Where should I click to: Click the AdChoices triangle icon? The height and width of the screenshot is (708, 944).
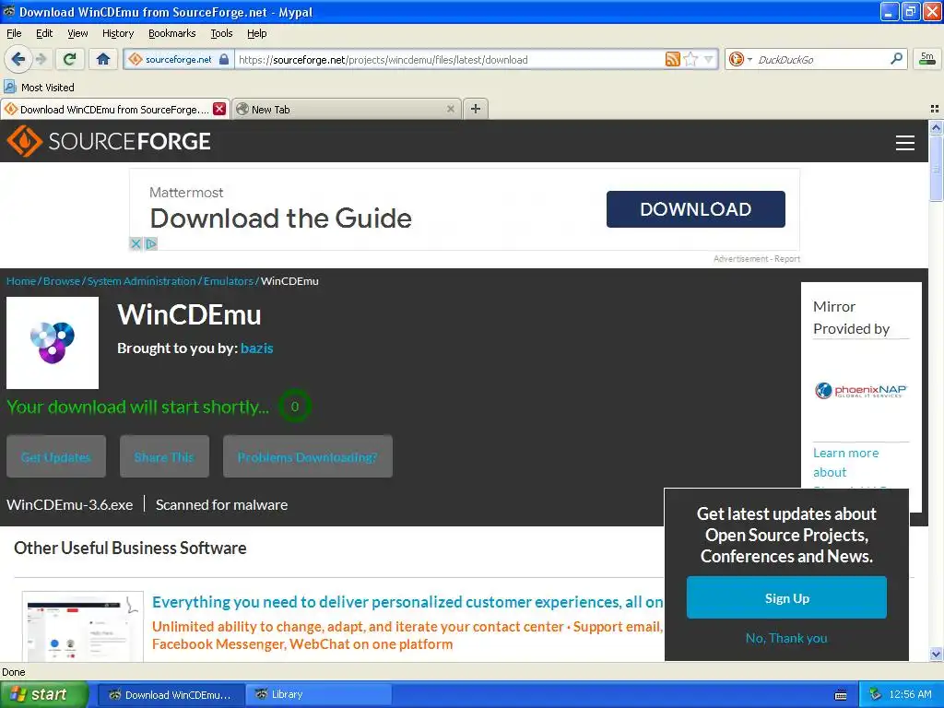point(151,243)
